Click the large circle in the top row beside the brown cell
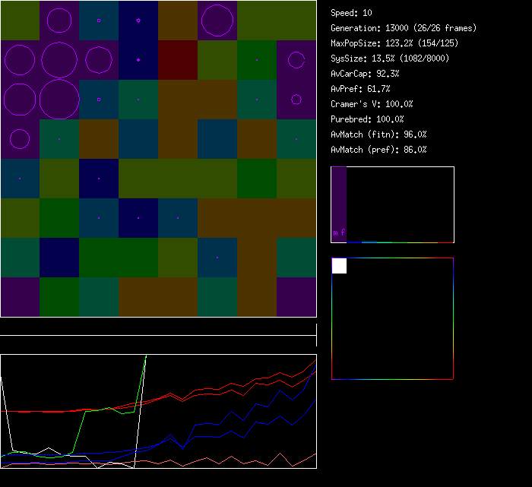The width and height of the screenshot is (532, 487). click(217, 21)
